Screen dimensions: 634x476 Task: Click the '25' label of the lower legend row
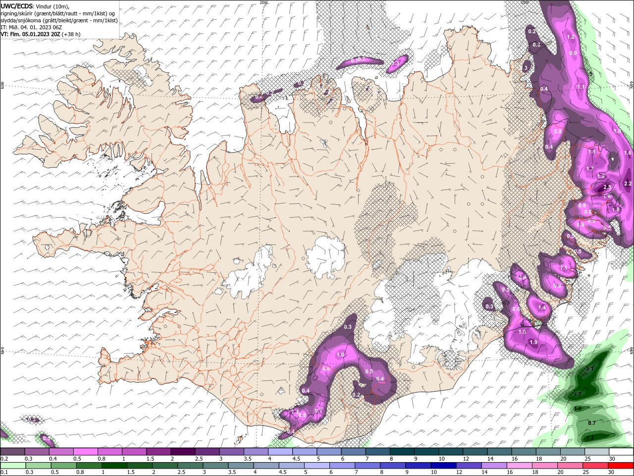[x=587, y=472]
